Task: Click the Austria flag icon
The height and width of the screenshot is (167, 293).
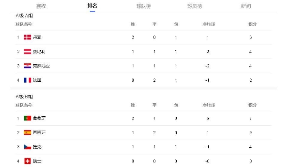Action: (x=27, y=52)
